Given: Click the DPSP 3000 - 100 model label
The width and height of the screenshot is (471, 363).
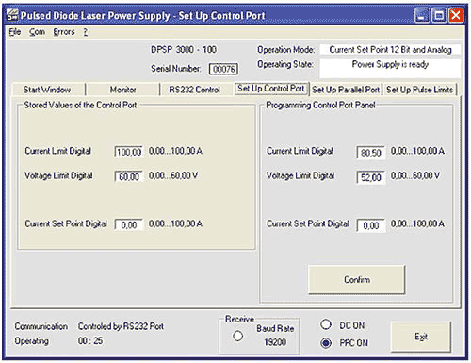Looking at the screenshot, I should coord(184,50).
